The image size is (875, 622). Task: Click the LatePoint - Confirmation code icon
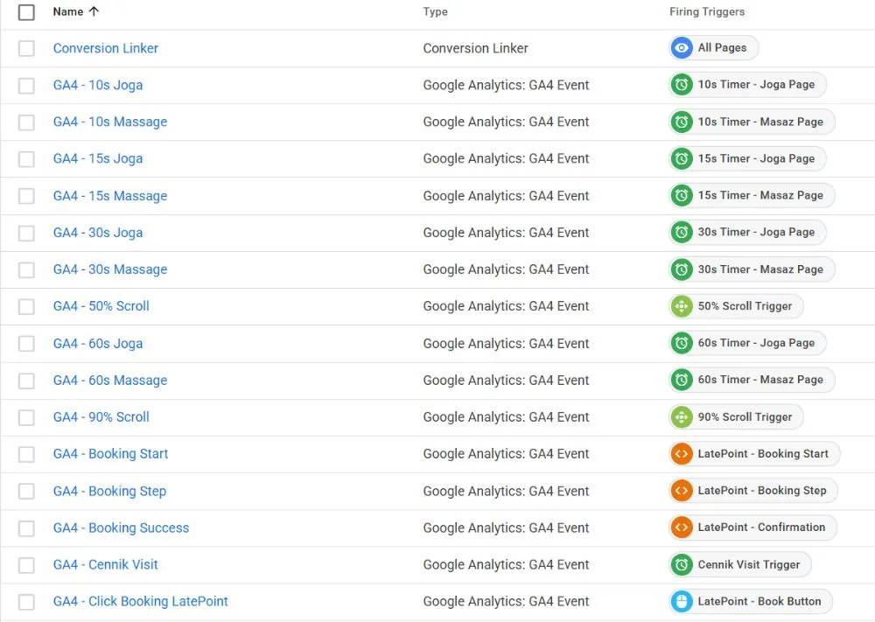click(x=682, y=528)
